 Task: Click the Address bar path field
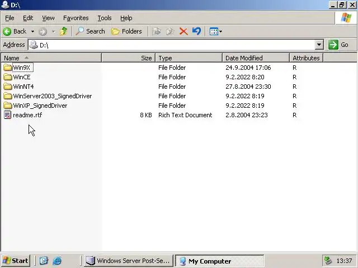tap(176, 45)
